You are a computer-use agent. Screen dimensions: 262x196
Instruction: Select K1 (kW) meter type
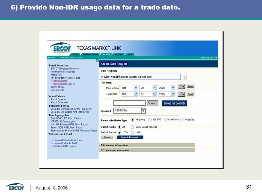pyautogui.click(x=150, y=120)
